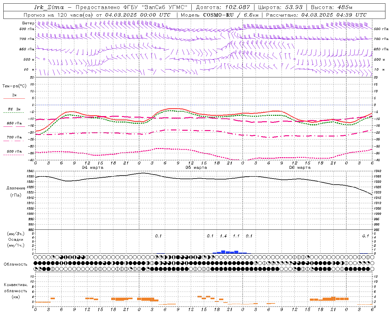The width and height of the screenshot is (390, 312).
Task: Click the left "700 гПа" label in the wind panel
Action: tap(27, 39)
